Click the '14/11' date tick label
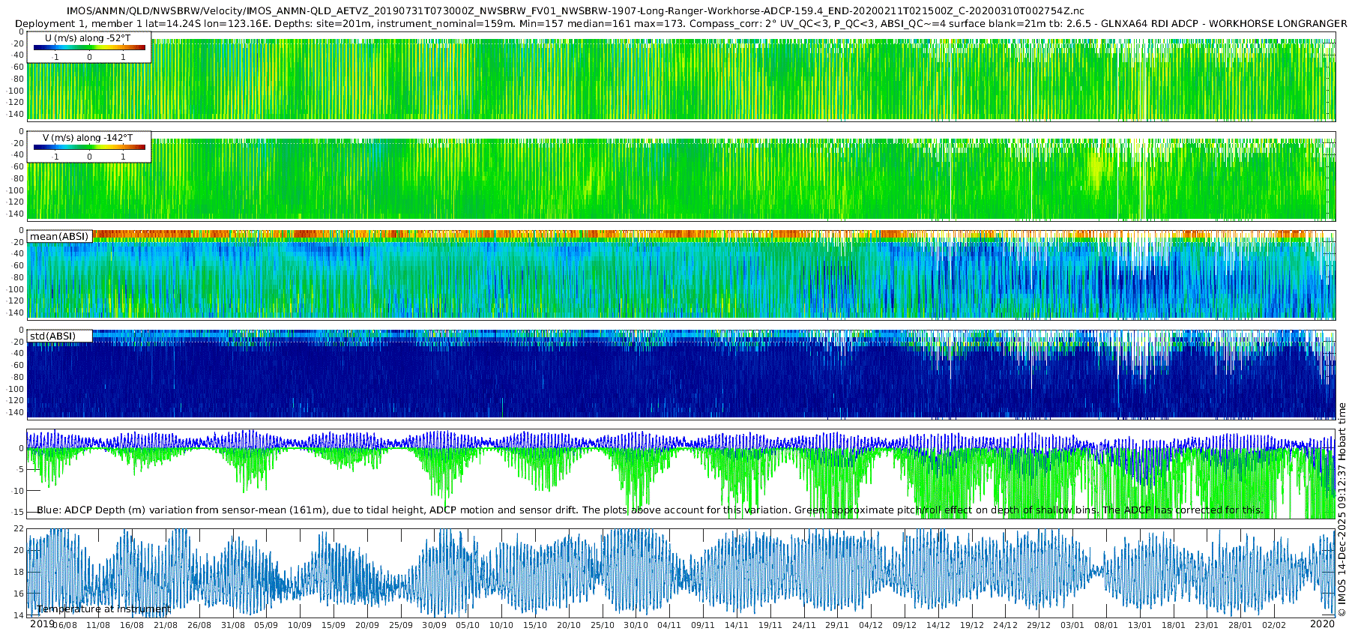This screenshot has width=1349, height=637. (737, 625)
